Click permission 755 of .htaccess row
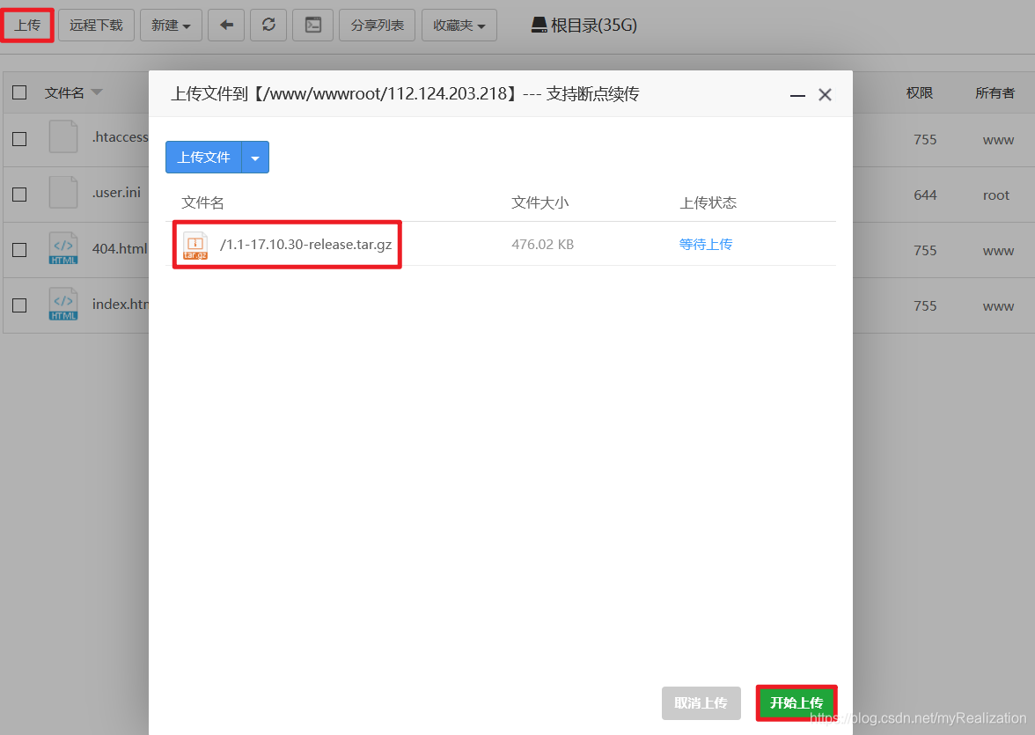The width and height of the screenshot is (1035, 735). tap(925, 139)
